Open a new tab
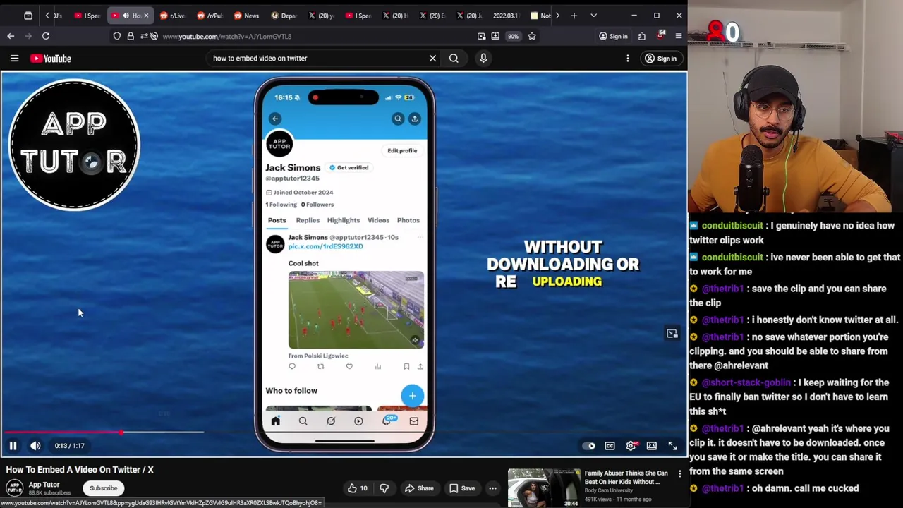 coord(574,16)
